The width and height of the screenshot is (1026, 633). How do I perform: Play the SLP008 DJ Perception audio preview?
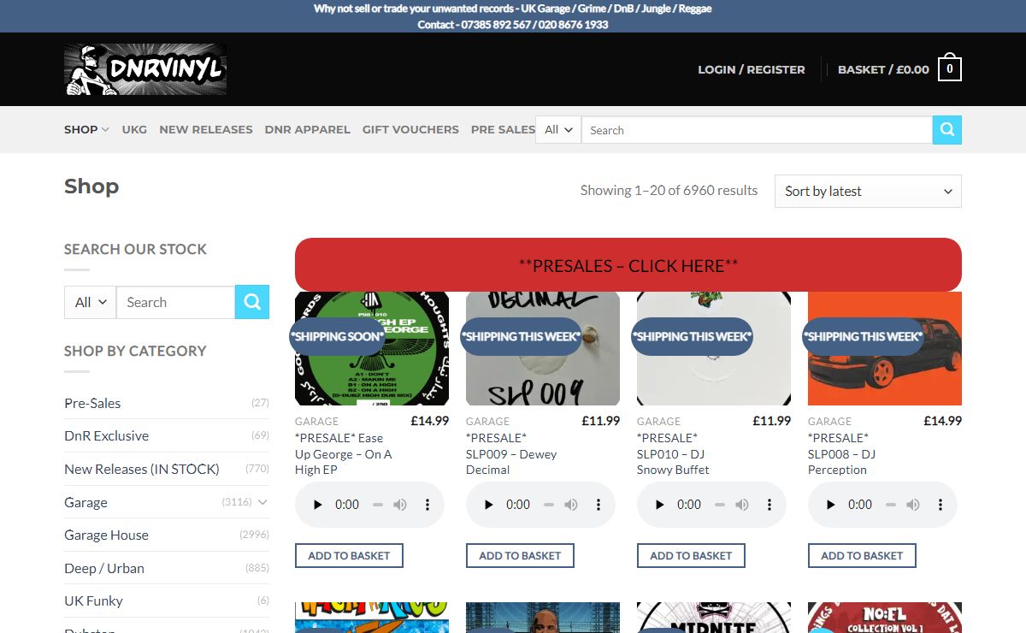tap(831, 505)
